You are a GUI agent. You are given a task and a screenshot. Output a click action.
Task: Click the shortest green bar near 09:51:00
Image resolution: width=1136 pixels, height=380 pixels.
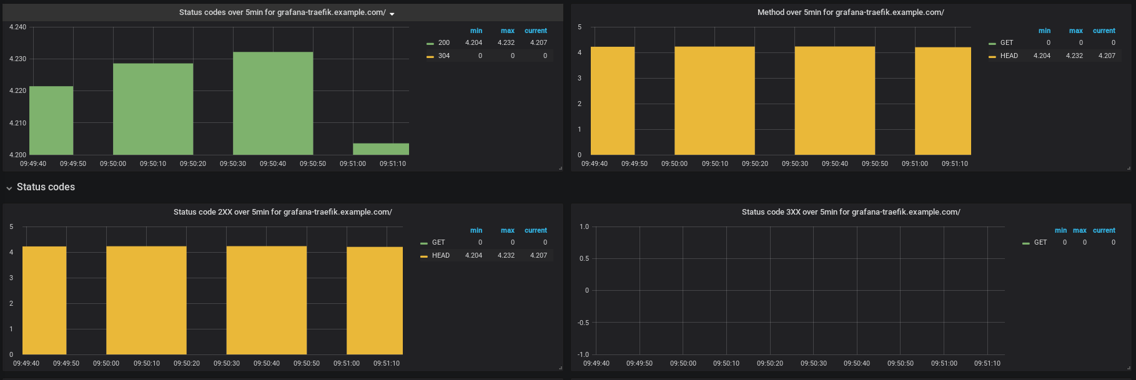pos(381,149)
